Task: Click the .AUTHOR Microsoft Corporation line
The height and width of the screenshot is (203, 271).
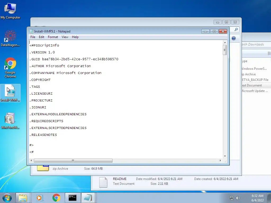Action: tap(60, 66)
